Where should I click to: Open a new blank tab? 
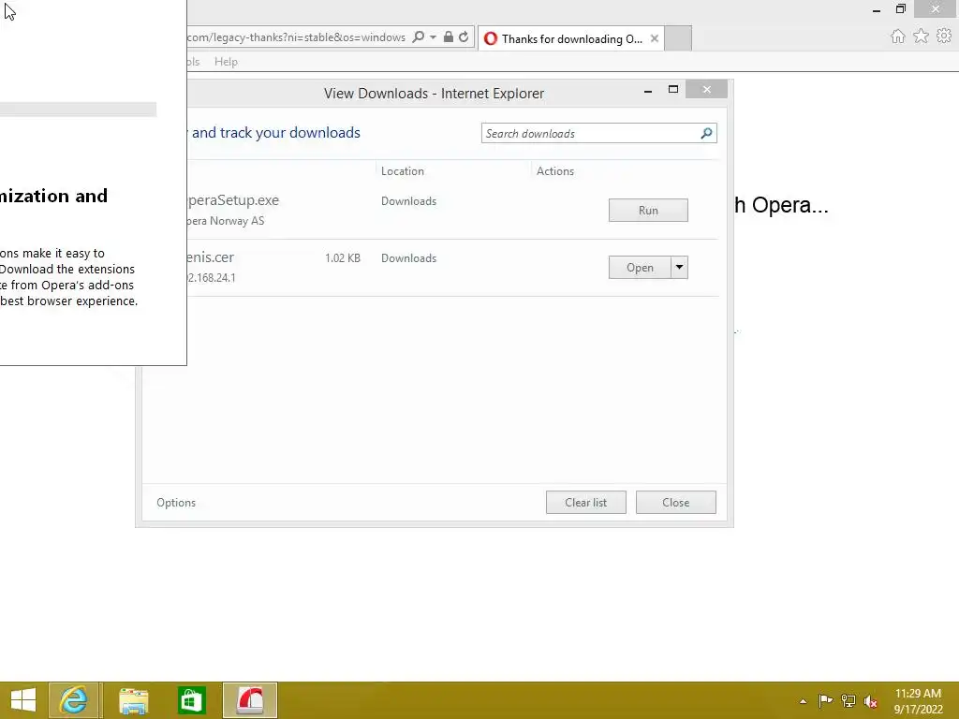click(x=678, y=38)
